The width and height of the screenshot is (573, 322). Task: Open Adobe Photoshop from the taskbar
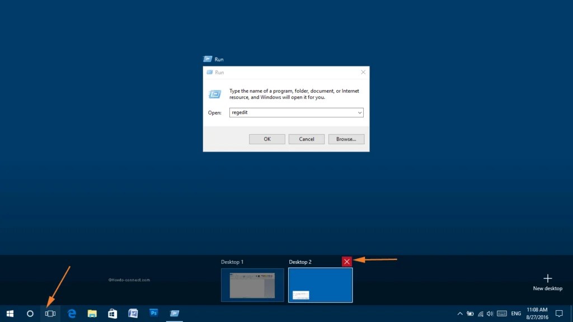point(153,313)
